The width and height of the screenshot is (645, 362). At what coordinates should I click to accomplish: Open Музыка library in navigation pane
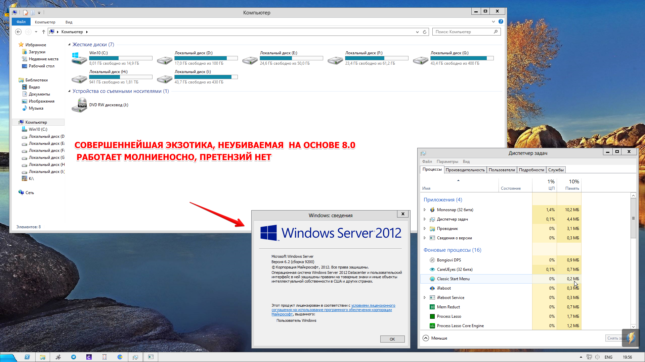(36, 108)
